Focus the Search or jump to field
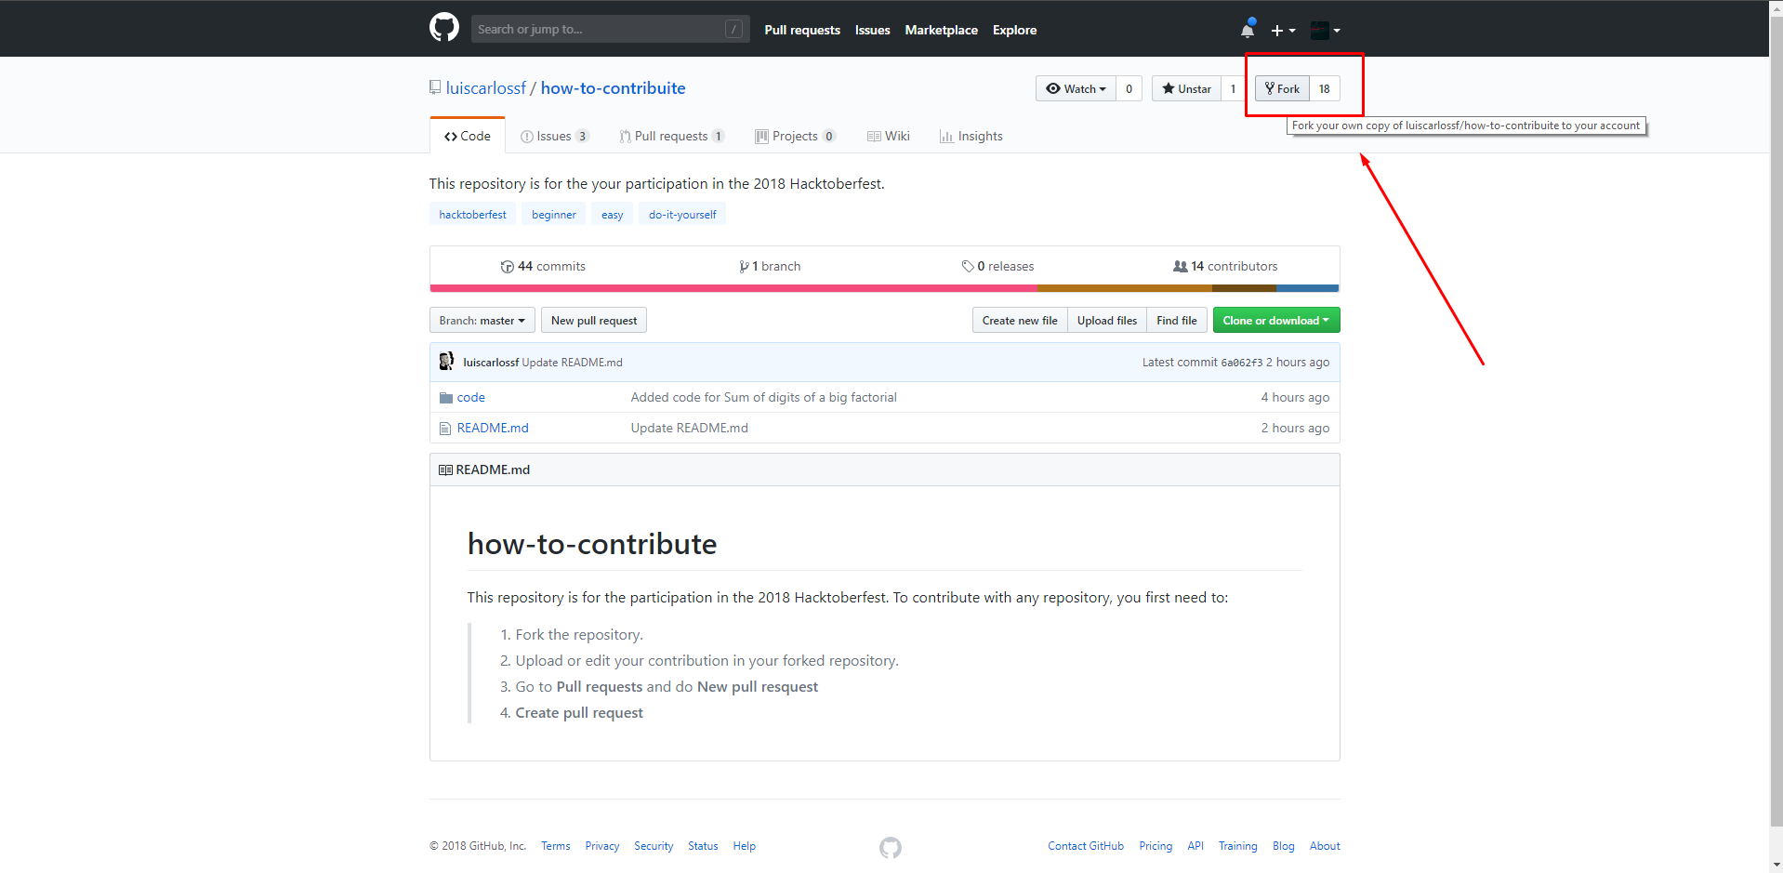 point(610,29)
